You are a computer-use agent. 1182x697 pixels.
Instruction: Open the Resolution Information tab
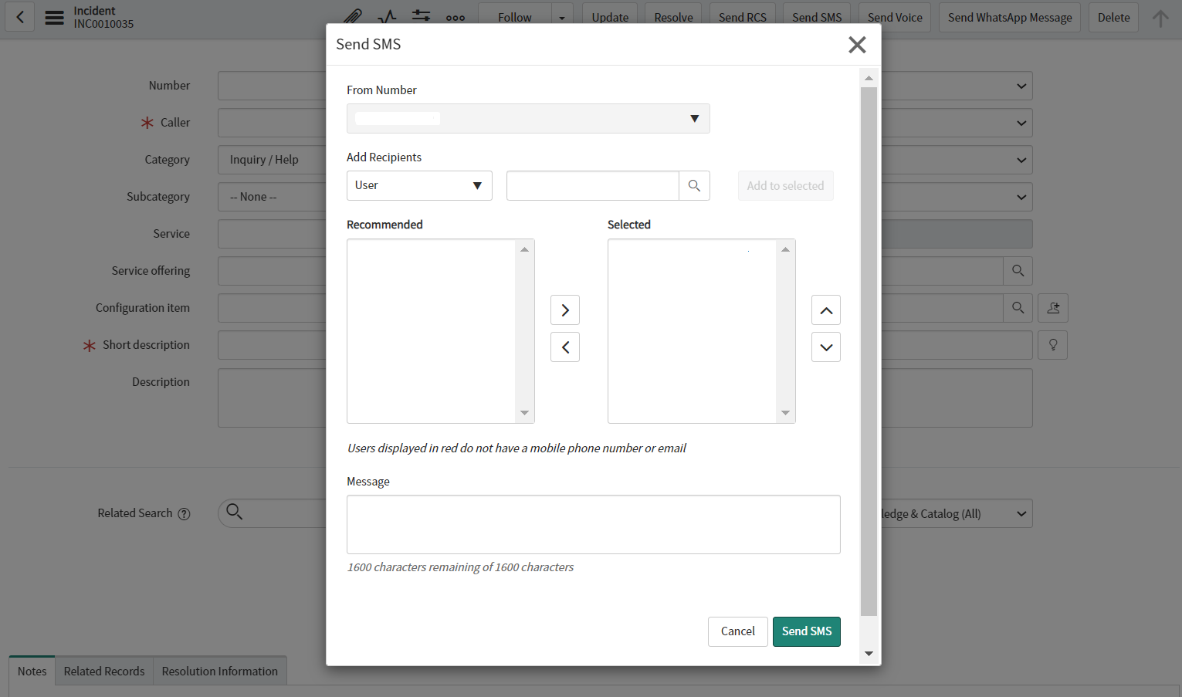(x=220, y=672)
